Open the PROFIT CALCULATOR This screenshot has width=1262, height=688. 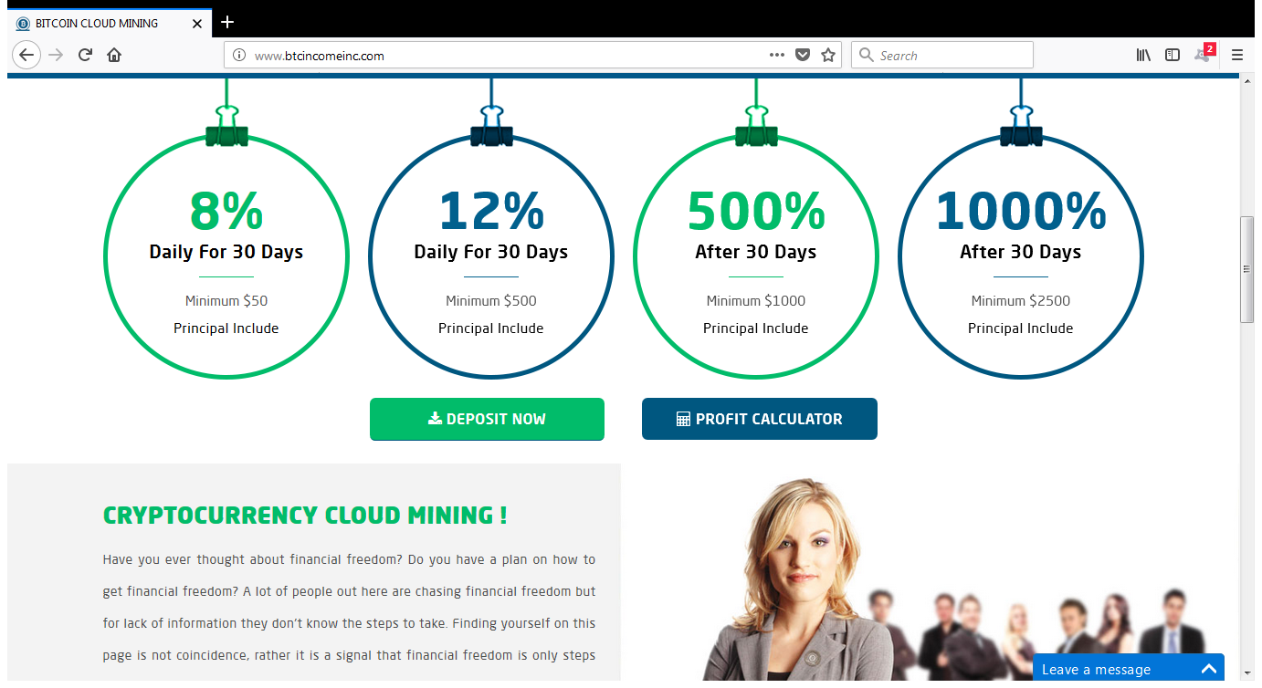pos(759,419)
